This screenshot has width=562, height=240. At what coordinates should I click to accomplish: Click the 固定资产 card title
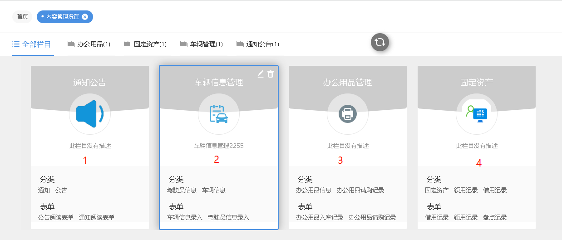[477, 83]
